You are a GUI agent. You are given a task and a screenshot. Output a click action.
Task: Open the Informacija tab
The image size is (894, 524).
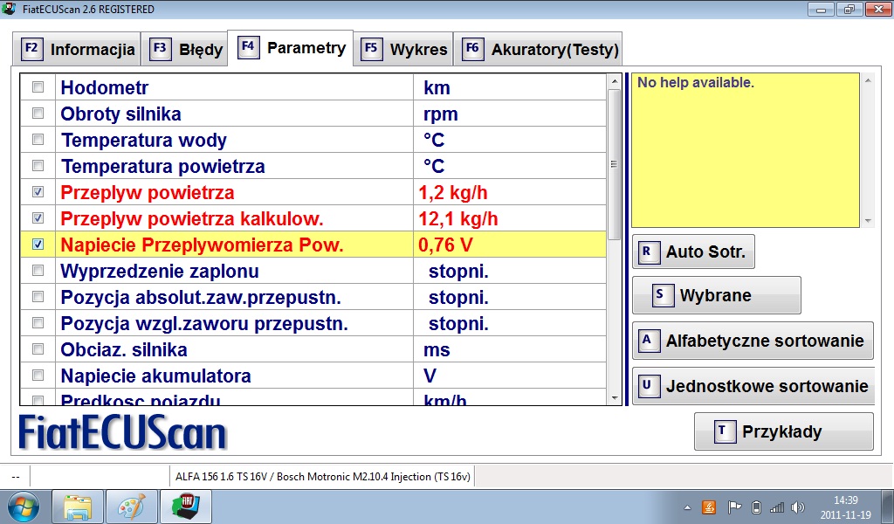77,50
